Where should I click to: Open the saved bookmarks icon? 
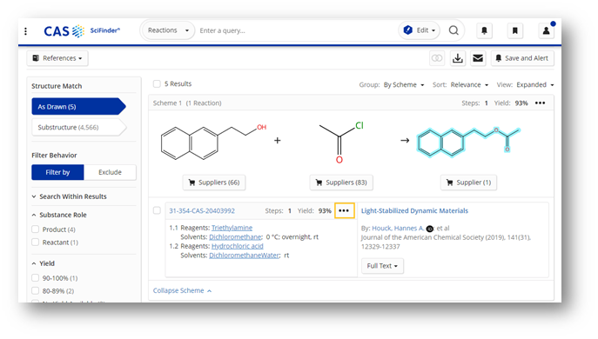tap(514, 30)
